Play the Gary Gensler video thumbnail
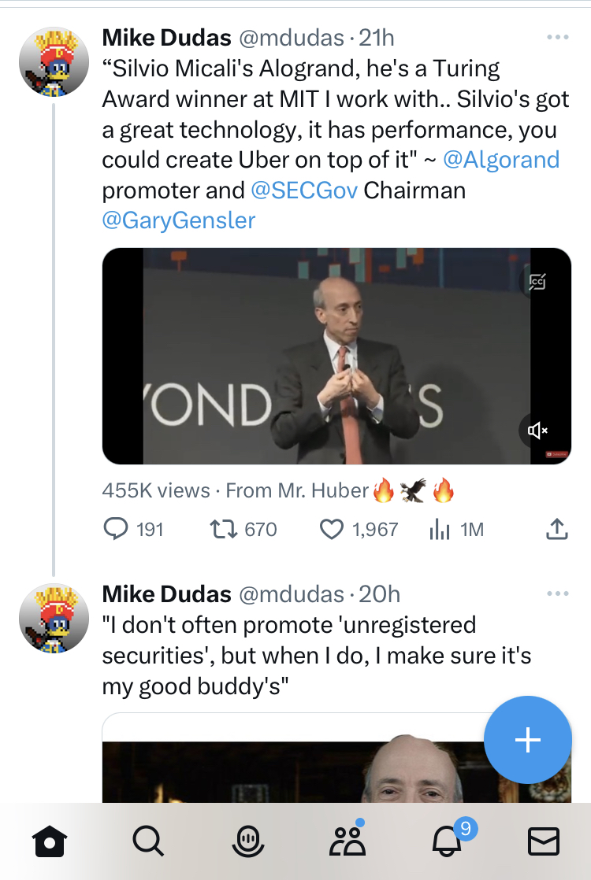 coord(336,356)
